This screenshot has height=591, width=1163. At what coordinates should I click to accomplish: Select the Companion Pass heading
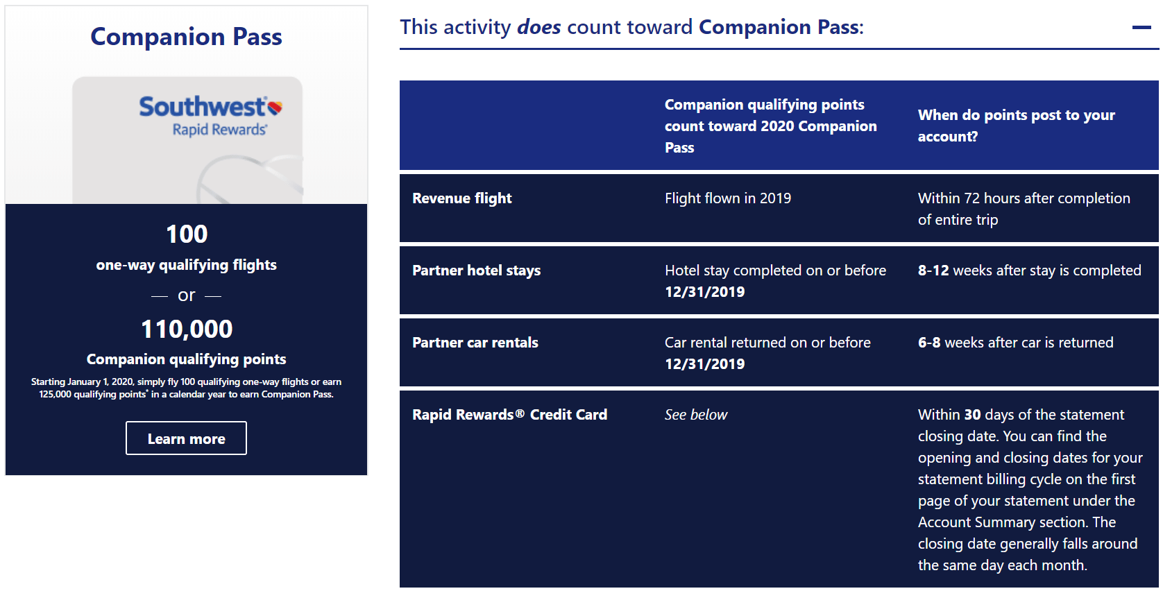click(186, 37)
